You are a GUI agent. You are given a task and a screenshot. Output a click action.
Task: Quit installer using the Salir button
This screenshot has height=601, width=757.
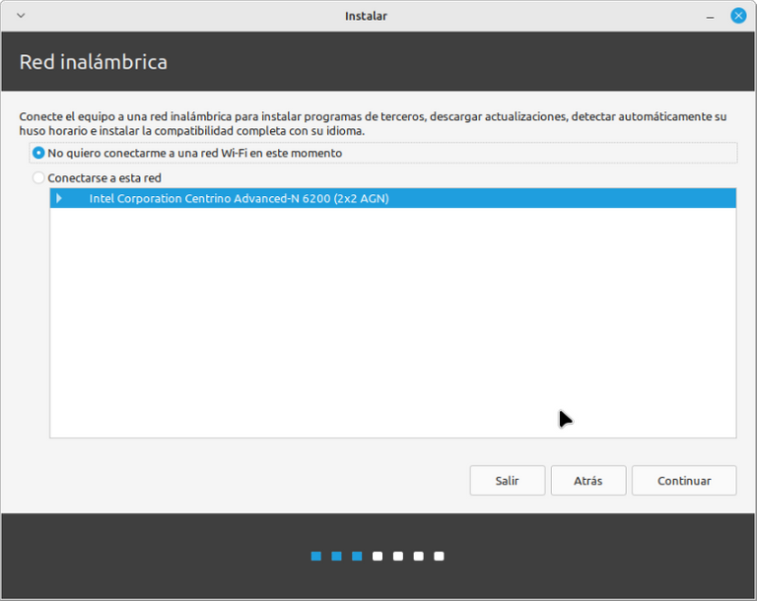coord(507,481)
